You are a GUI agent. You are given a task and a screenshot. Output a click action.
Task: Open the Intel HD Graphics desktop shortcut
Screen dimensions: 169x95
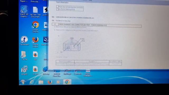[24, 12]
